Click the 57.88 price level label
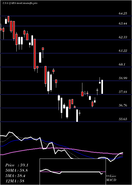The height and width of the screenshot is (185, 132). [x=123, y=92]
